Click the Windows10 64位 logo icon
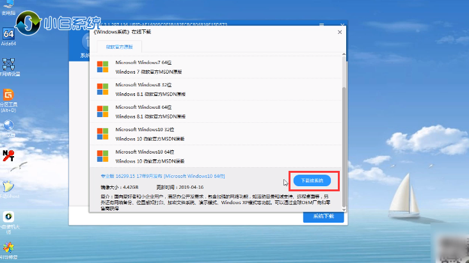469x263 pixels. tap(102, 156)
